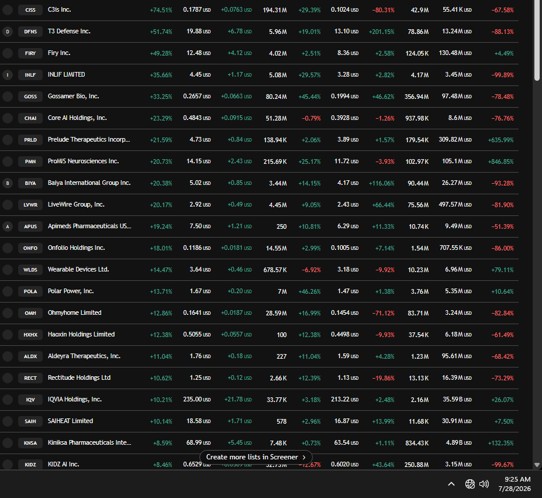
Task: Click the LiveWire Group logo icon
Action: pos(8,205)
